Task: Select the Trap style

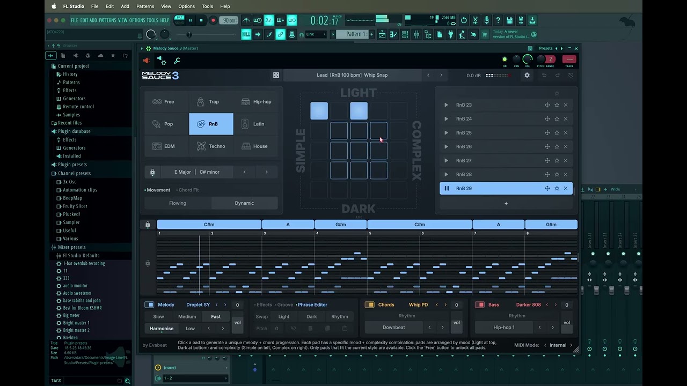Action: point(211,102)
